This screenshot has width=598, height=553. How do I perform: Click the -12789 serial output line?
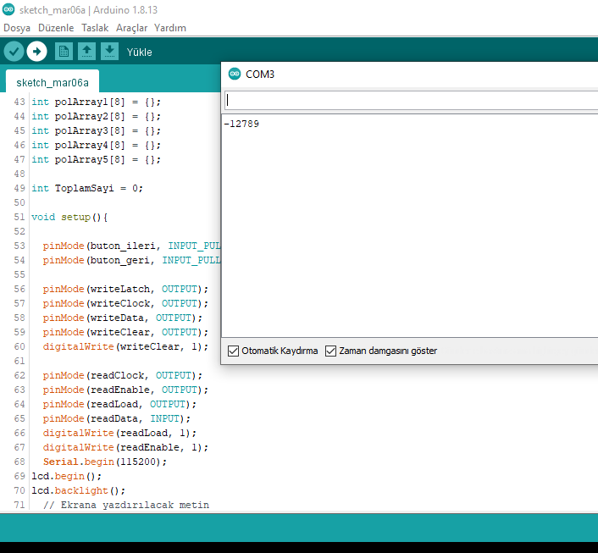(x=242, y=124)
